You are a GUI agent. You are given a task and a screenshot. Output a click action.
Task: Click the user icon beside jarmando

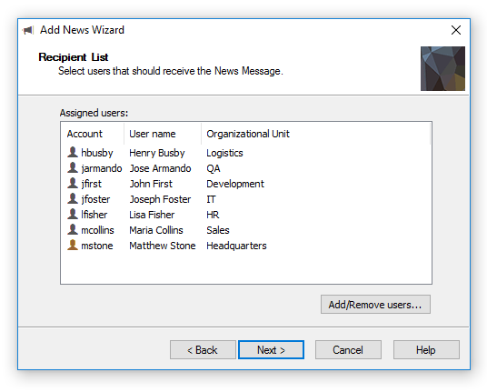[x=73, y=167]
